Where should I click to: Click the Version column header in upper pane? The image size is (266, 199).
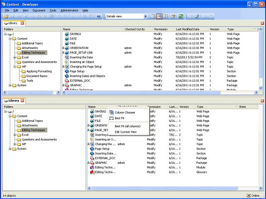(214, 29)
